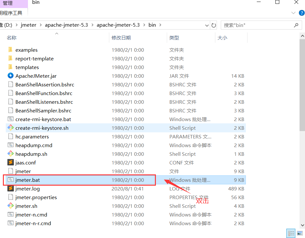The image size is (305, 238).
Task: Expand the ribbon with chevron
Action: [293, 13]
